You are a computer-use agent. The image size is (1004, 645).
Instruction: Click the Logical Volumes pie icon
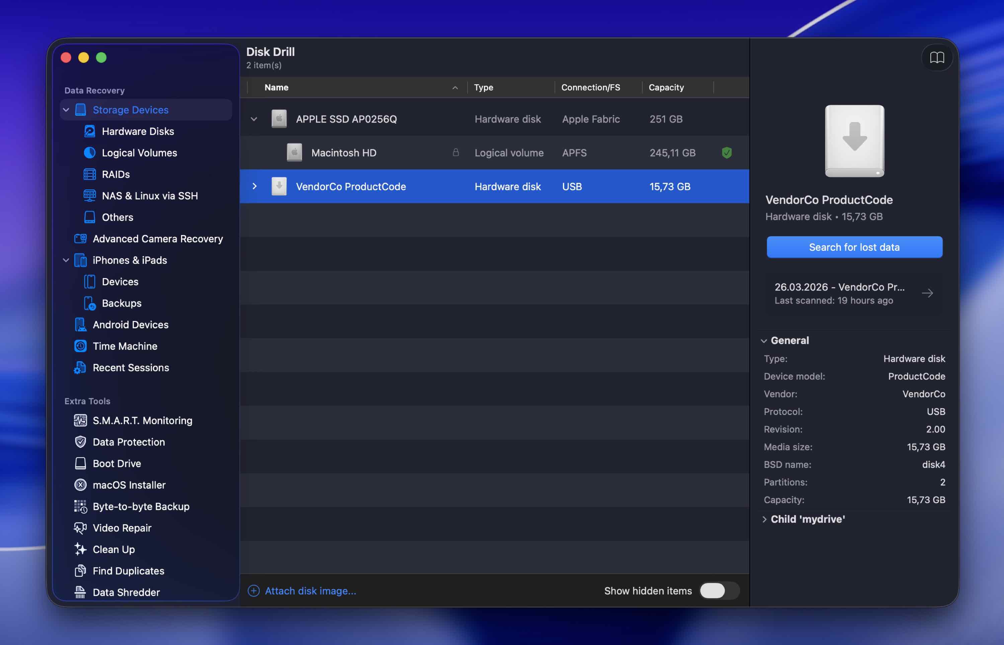(x=90, y=152)
